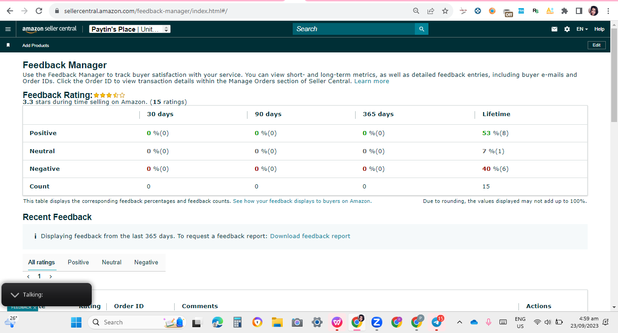Click the Lifetime neutral 7 %(1) value
Image resolution: width=618 pixels, height=333 pixels.
pos(493,151)
